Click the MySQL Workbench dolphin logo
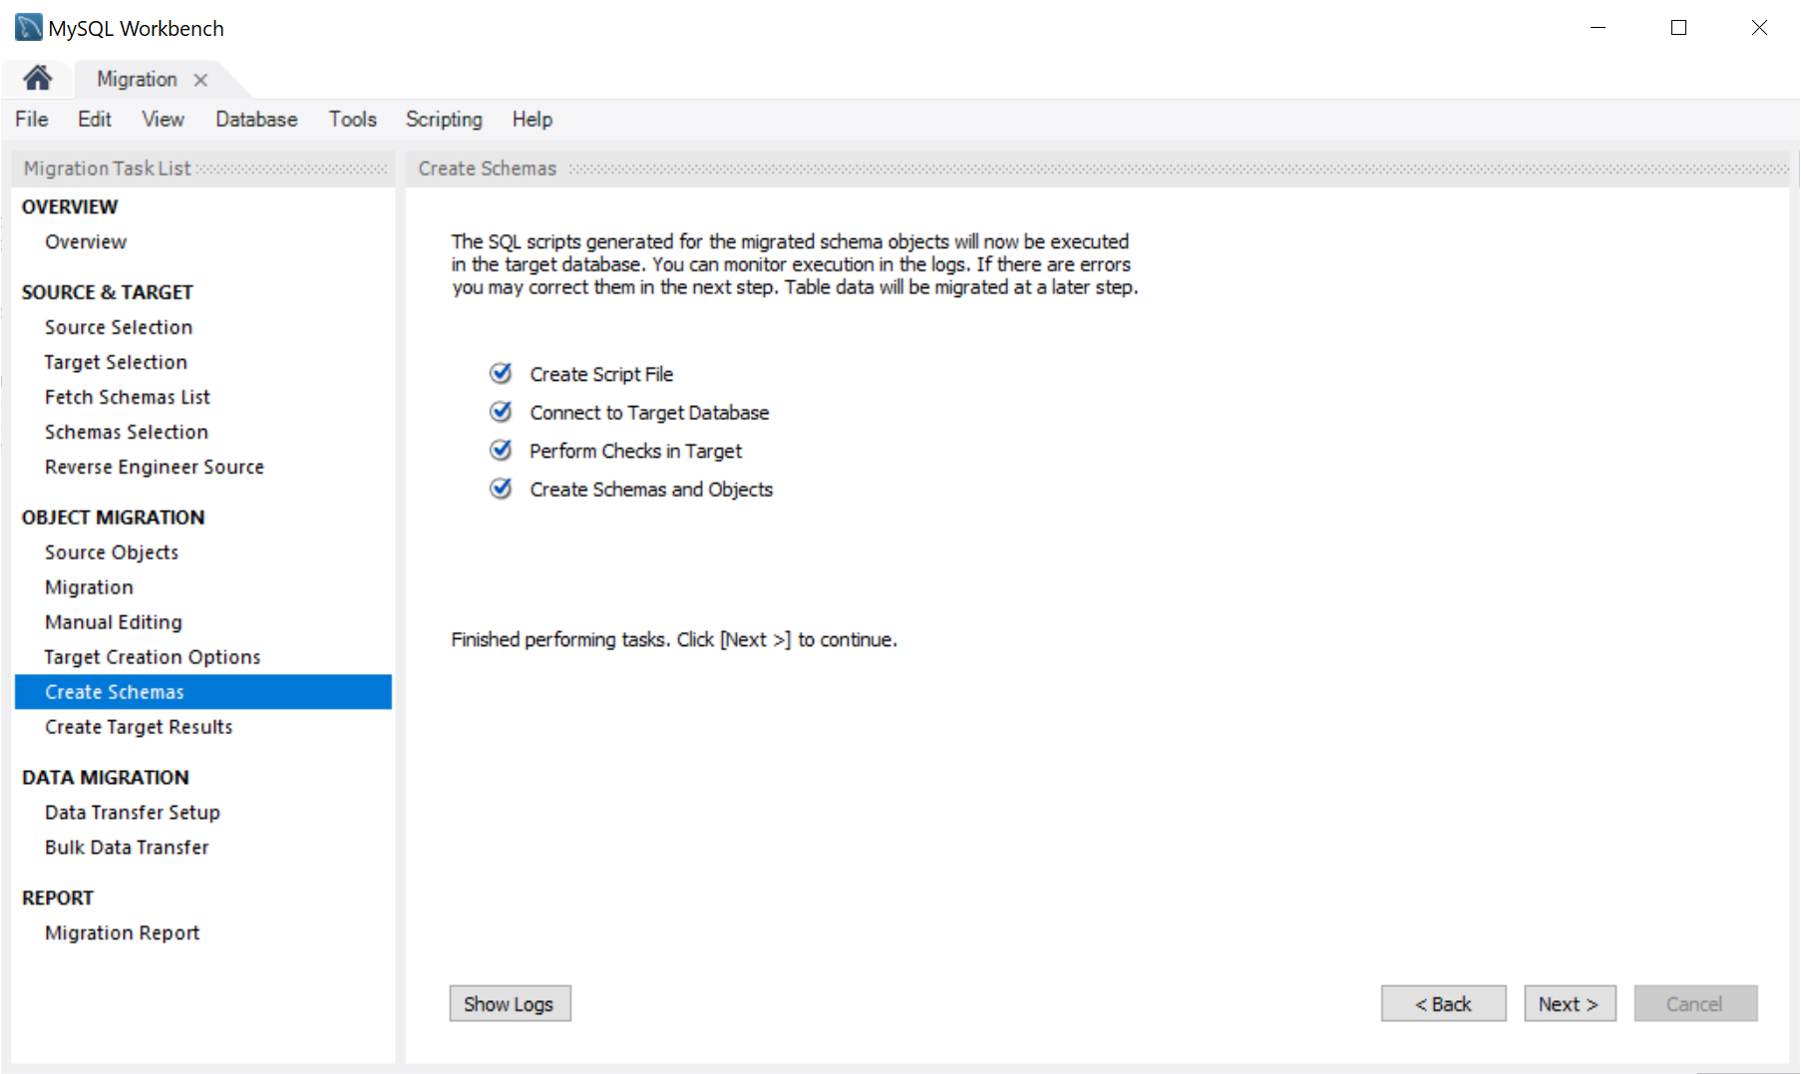Screen dimensions: 1801x1074 pos(28,27)
